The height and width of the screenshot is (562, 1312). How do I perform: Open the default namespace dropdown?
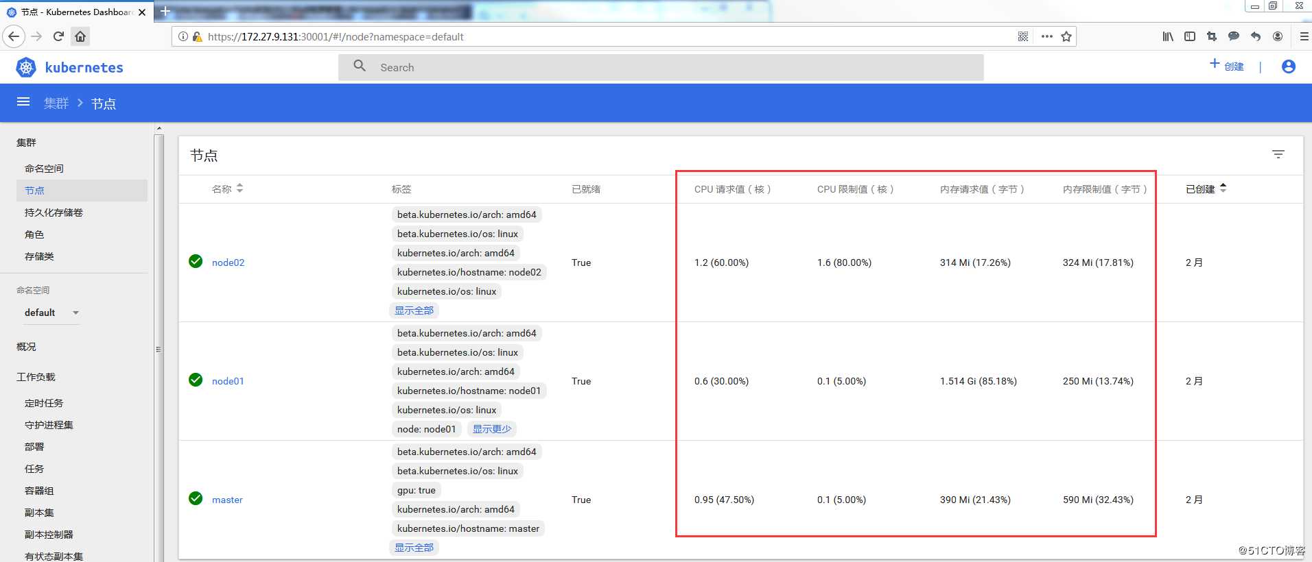coord(52,313)
